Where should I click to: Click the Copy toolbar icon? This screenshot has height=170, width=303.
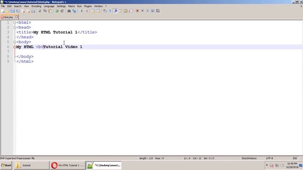tap(45, 11)
